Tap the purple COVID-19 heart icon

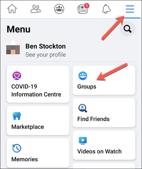[x=17, y=76]
